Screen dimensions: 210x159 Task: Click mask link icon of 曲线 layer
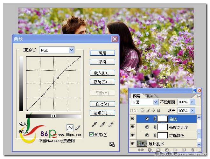point(155,119)
